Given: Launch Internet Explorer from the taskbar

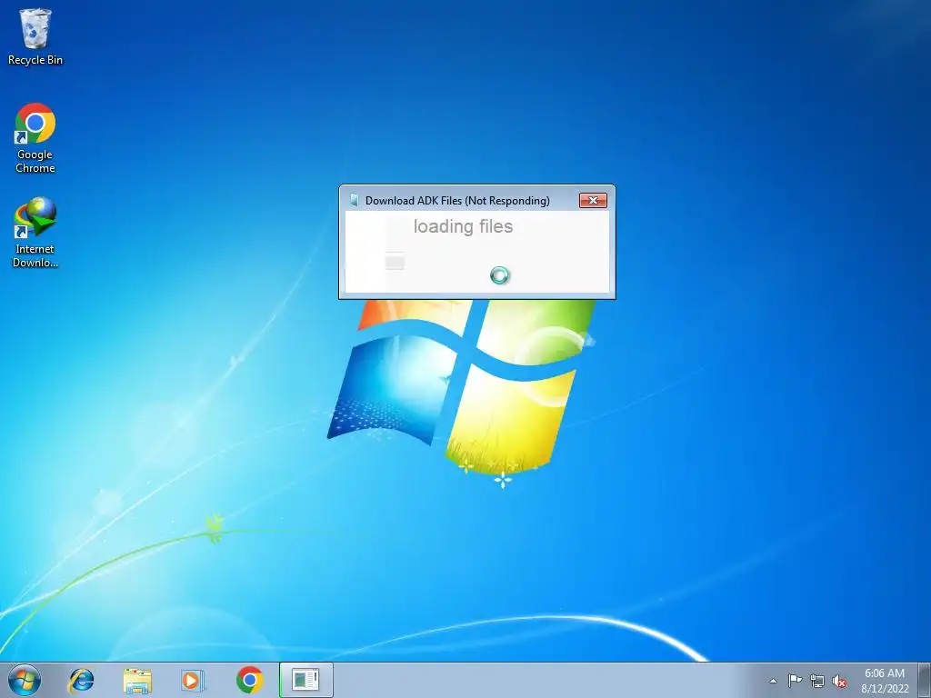Looking at the screenshot, I should (x=81, y=680).
